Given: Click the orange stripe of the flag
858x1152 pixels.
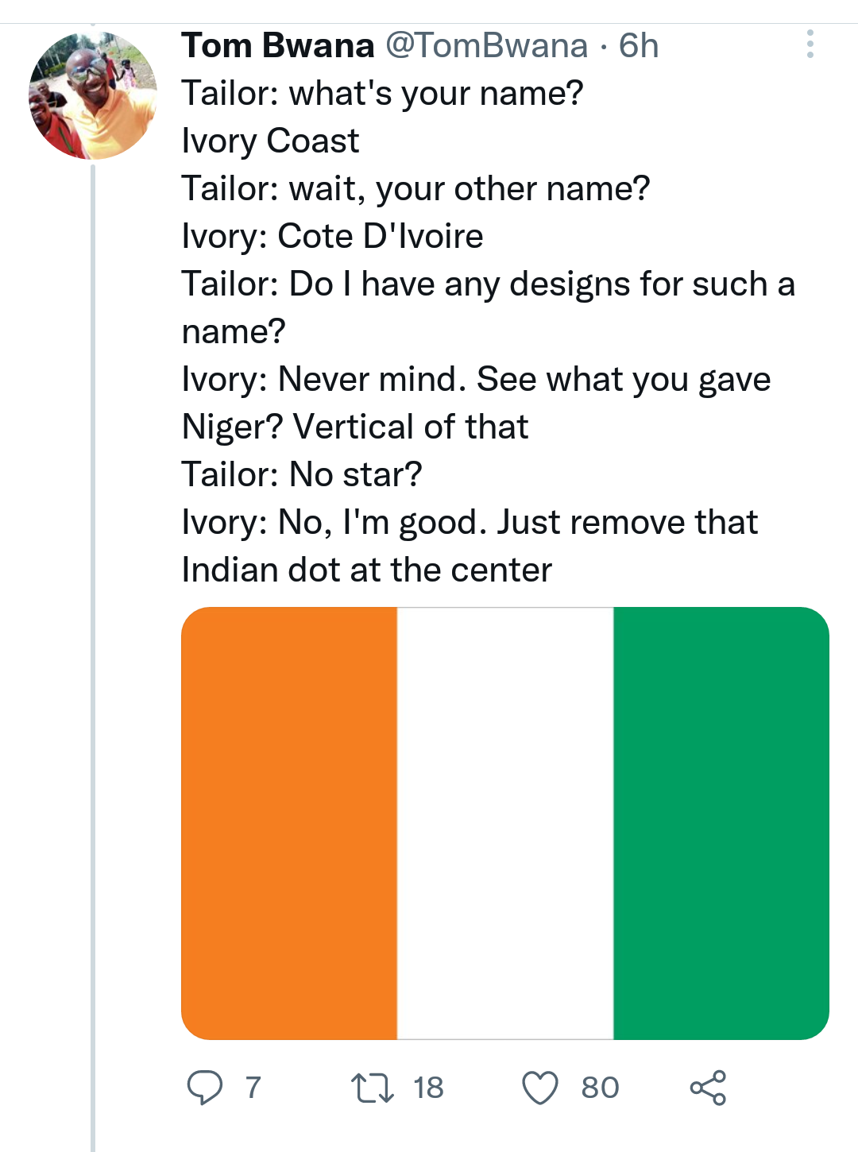Looking at the screenshot, I should point(289,823).
